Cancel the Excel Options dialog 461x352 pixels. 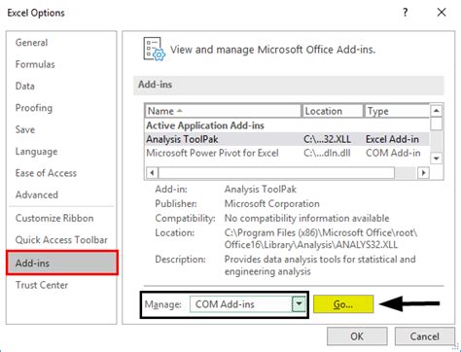pos(424,336)
